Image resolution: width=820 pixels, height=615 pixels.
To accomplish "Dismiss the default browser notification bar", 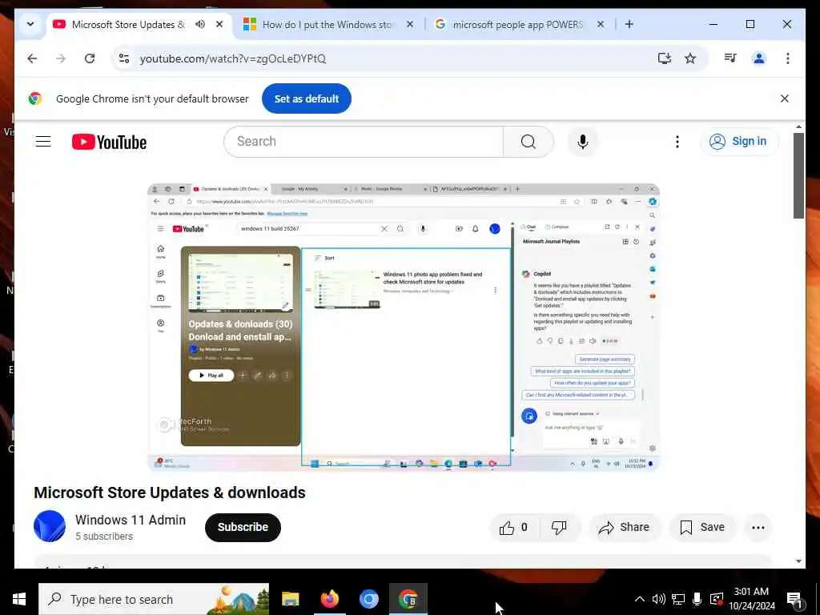I will (x=785, y=98).
